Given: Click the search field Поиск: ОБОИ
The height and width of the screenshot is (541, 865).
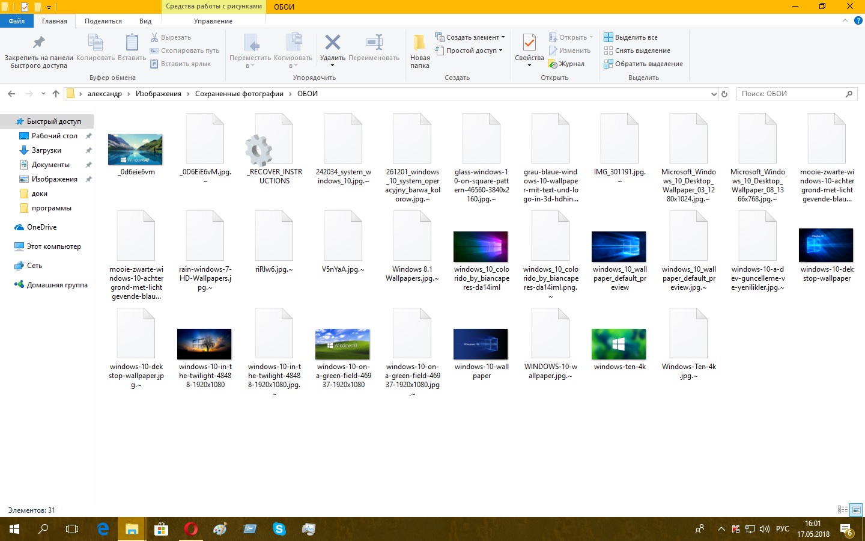Looking at the screenshot, I should click(790, 94).
